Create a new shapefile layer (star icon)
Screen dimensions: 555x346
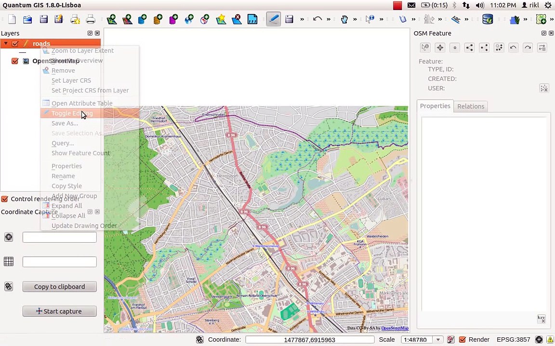point(221,19)
